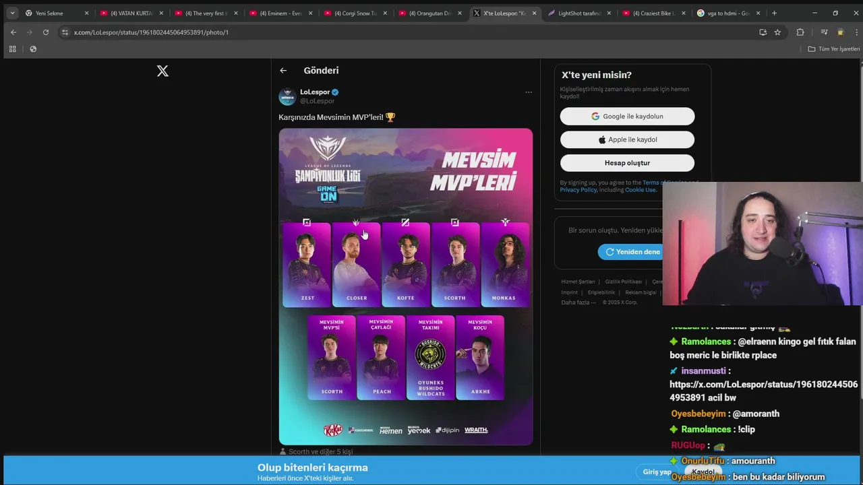Close the X'te LoLespor tab
The width and height of the screenshot is (863, 485).
pos(535,13)
